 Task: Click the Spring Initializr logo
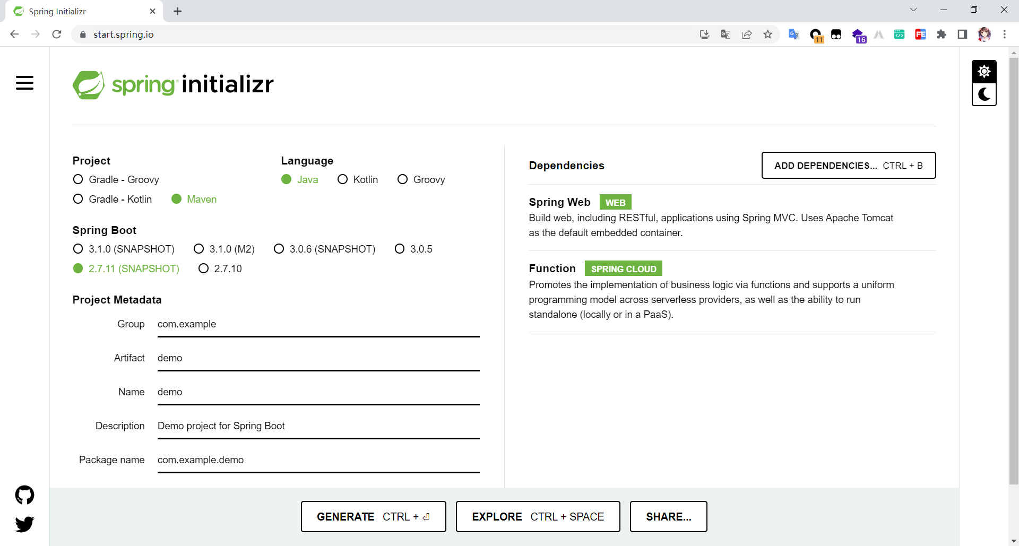[x=173, y=84]
